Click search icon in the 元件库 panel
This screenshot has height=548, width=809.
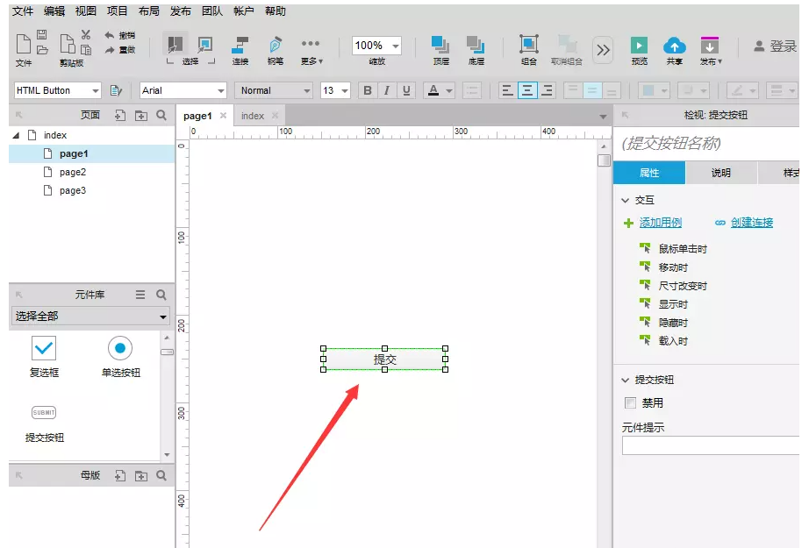tap(161, 295)
